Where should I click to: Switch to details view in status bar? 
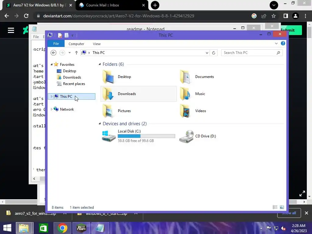click(x=275, y=207)
